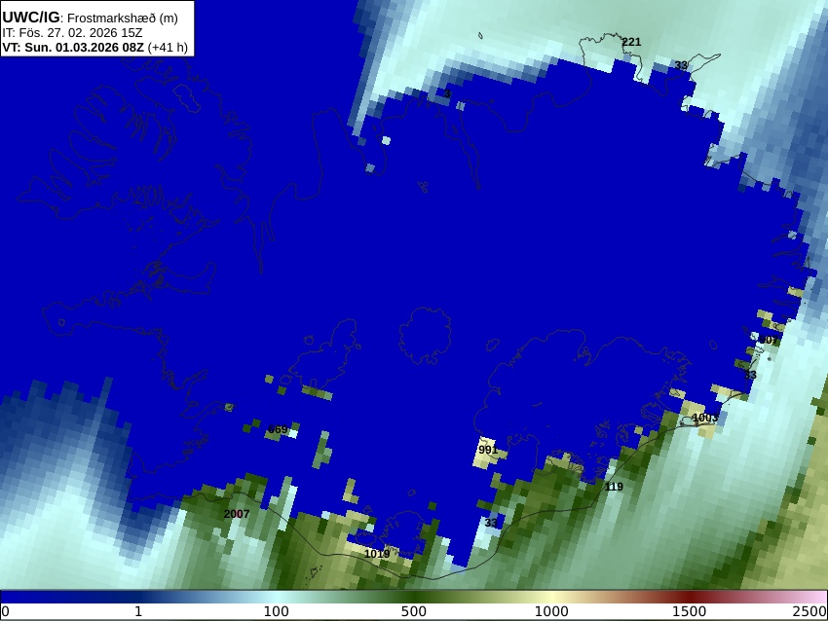Click the map value '119'
This screenshot has width=828, height=621.
coord(614,487)
